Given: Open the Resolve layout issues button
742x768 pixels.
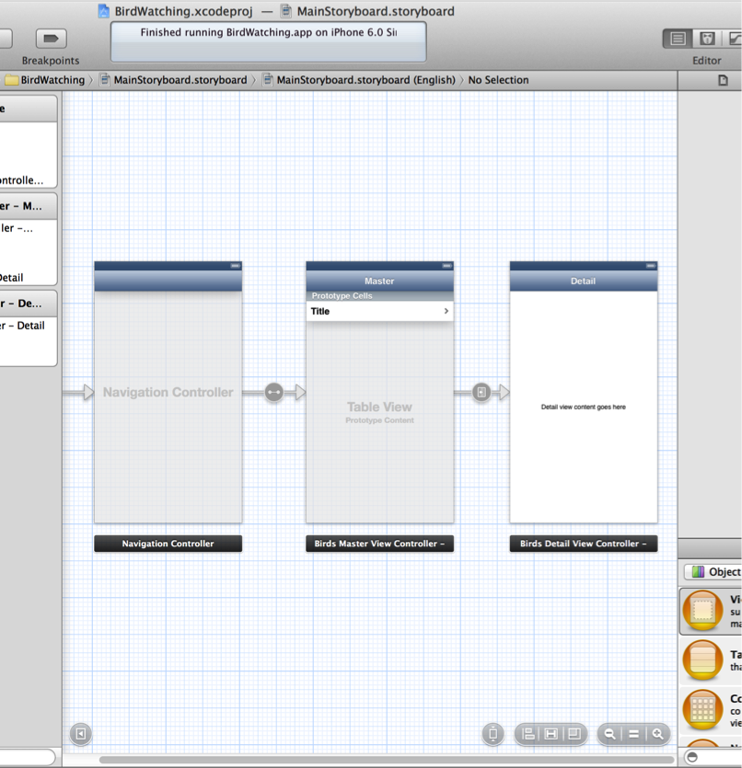Looking at the screenshot, I should point(574,734).
